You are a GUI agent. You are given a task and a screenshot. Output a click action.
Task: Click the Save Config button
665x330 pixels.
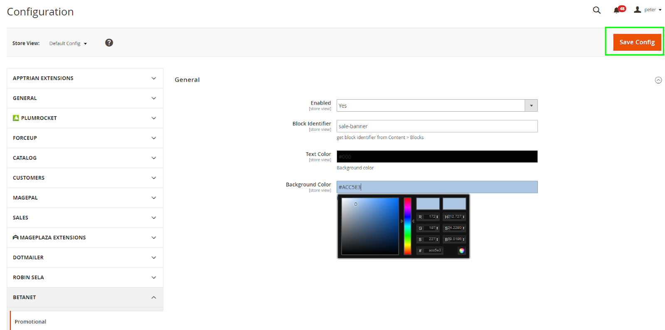coord(637,42)
